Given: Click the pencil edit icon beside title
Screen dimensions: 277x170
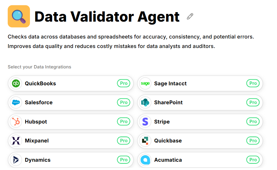Looking at the screenshot, I should pos(190,16).
